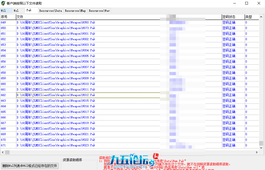This screenshot has height=170, width=265.
Task: Select file path Weapon\8073.Pak
Action: [x=56, y=28]
